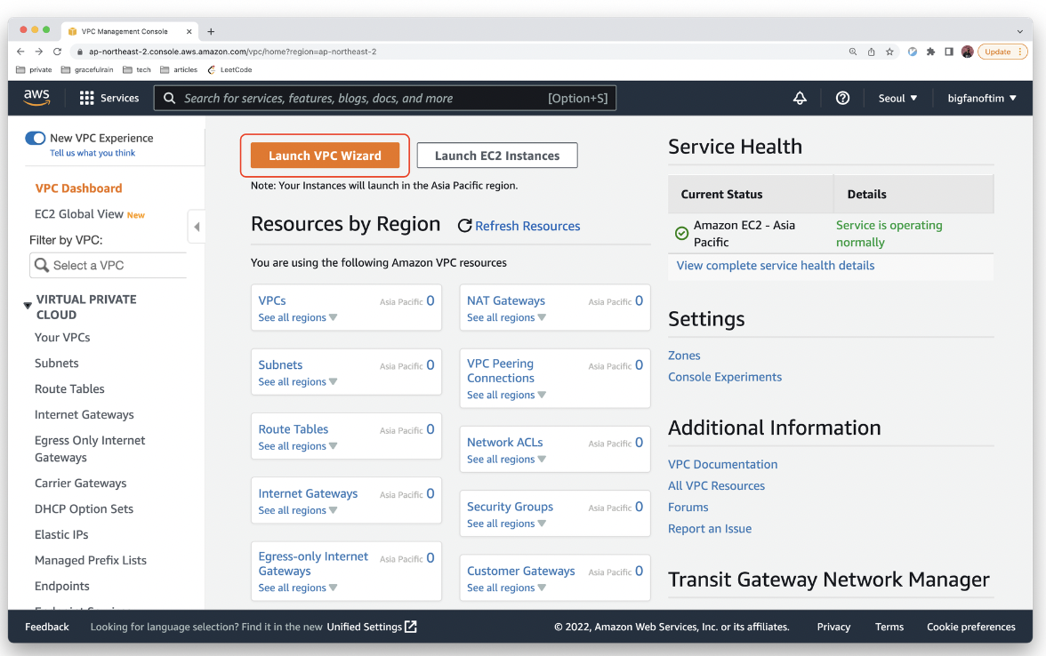Open EC2 Global View in the sidebar
Image resolution: width=1046 pixels, height=656 pixels.
coord(78,214)
